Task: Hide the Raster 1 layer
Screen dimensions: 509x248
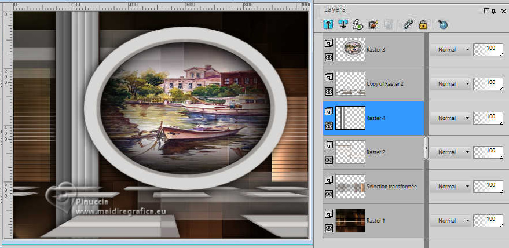Action: (329, 228)
